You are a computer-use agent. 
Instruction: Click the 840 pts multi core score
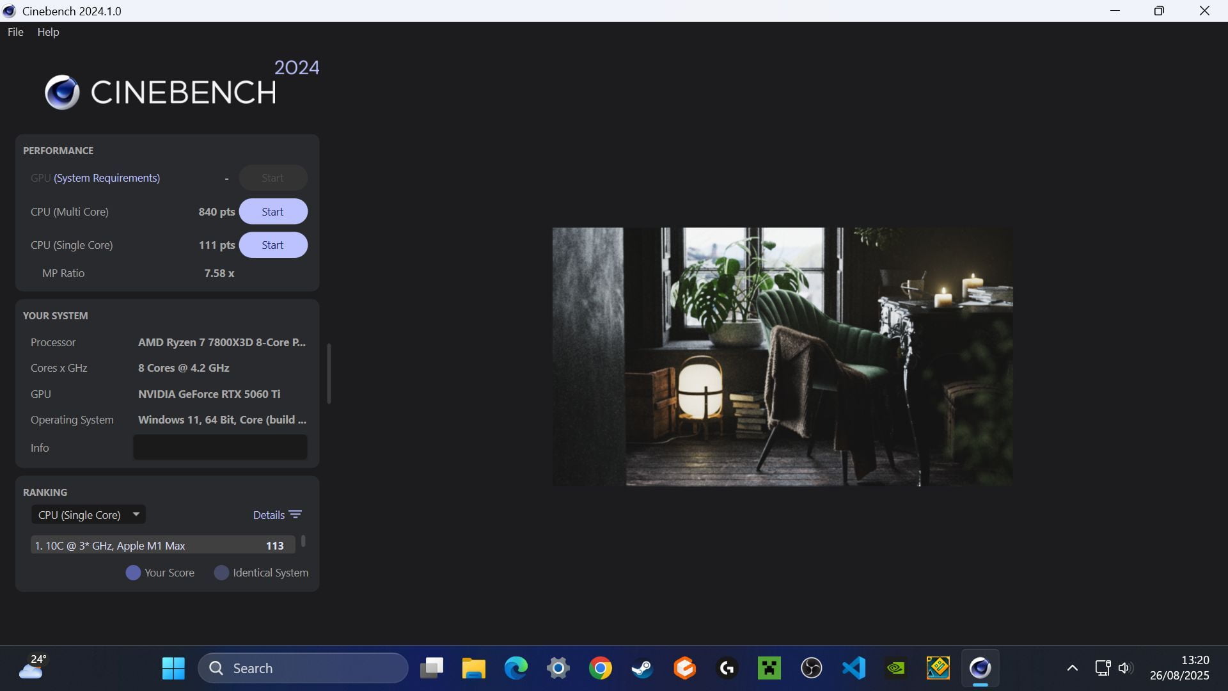tap(217, 212)
